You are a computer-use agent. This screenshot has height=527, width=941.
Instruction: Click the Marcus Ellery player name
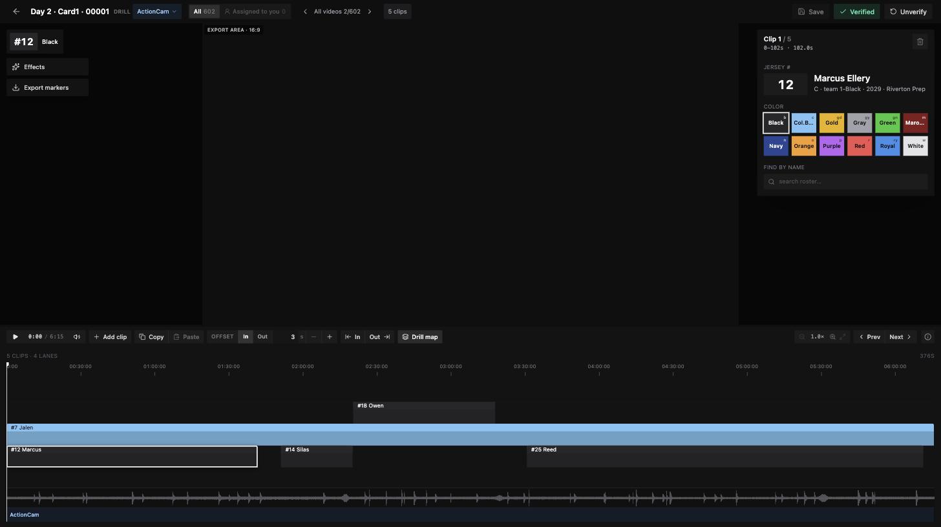coord(841,78)
